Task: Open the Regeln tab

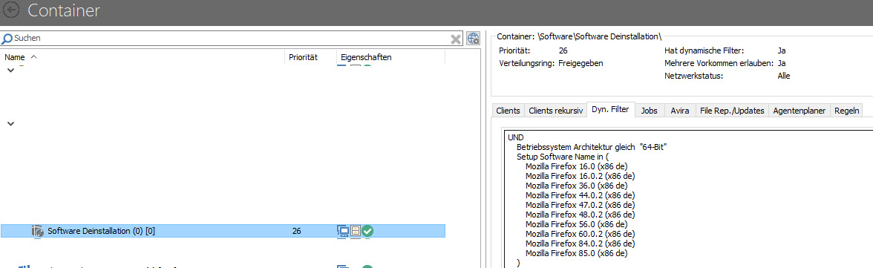Action: point(846,111)
